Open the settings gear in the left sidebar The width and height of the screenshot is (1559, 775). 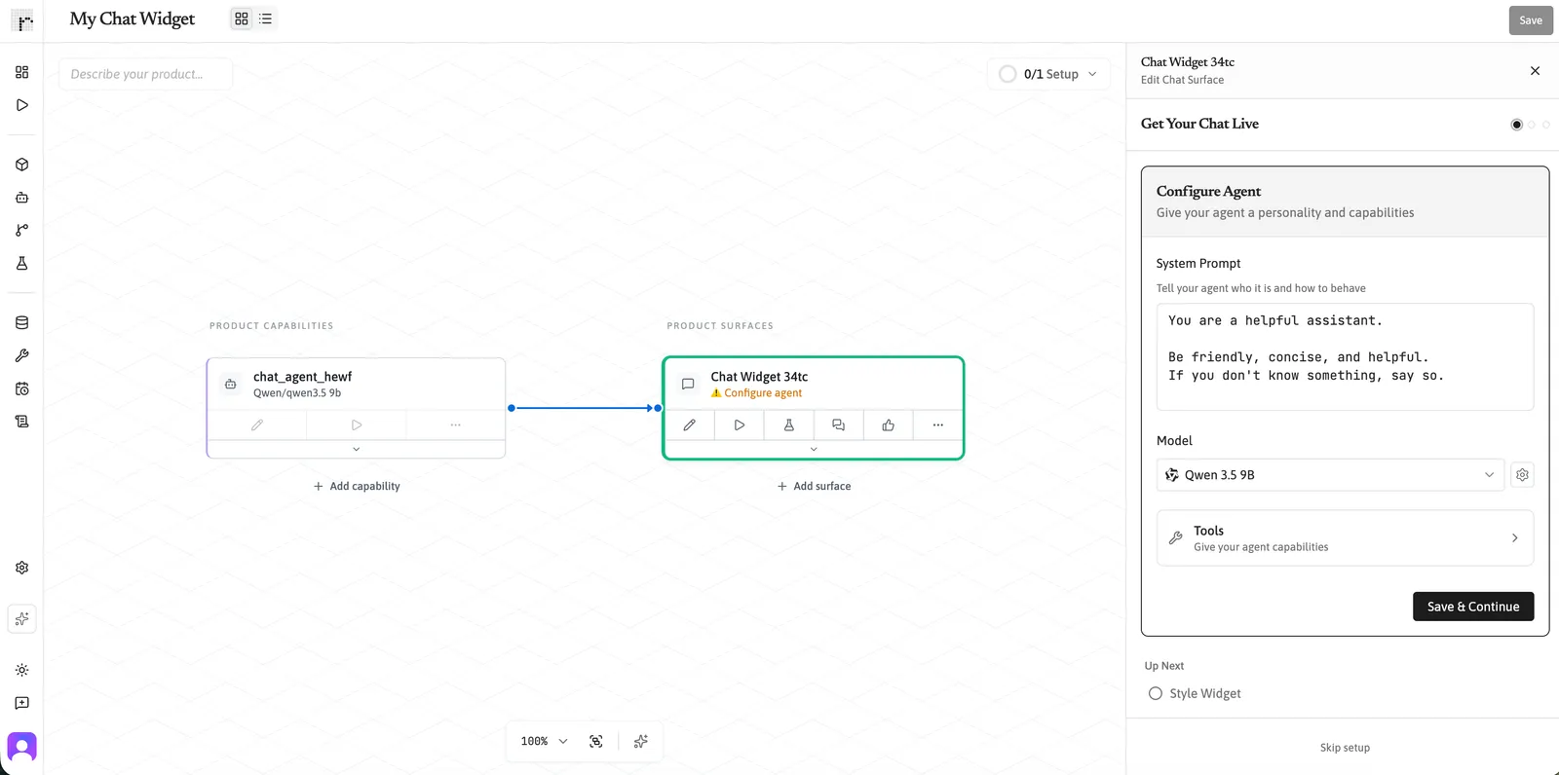21,568
